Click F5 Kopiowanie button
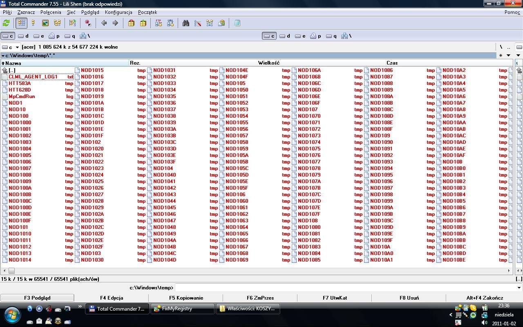The width and height of the screenshot is (523, 327). pos(186,298)
